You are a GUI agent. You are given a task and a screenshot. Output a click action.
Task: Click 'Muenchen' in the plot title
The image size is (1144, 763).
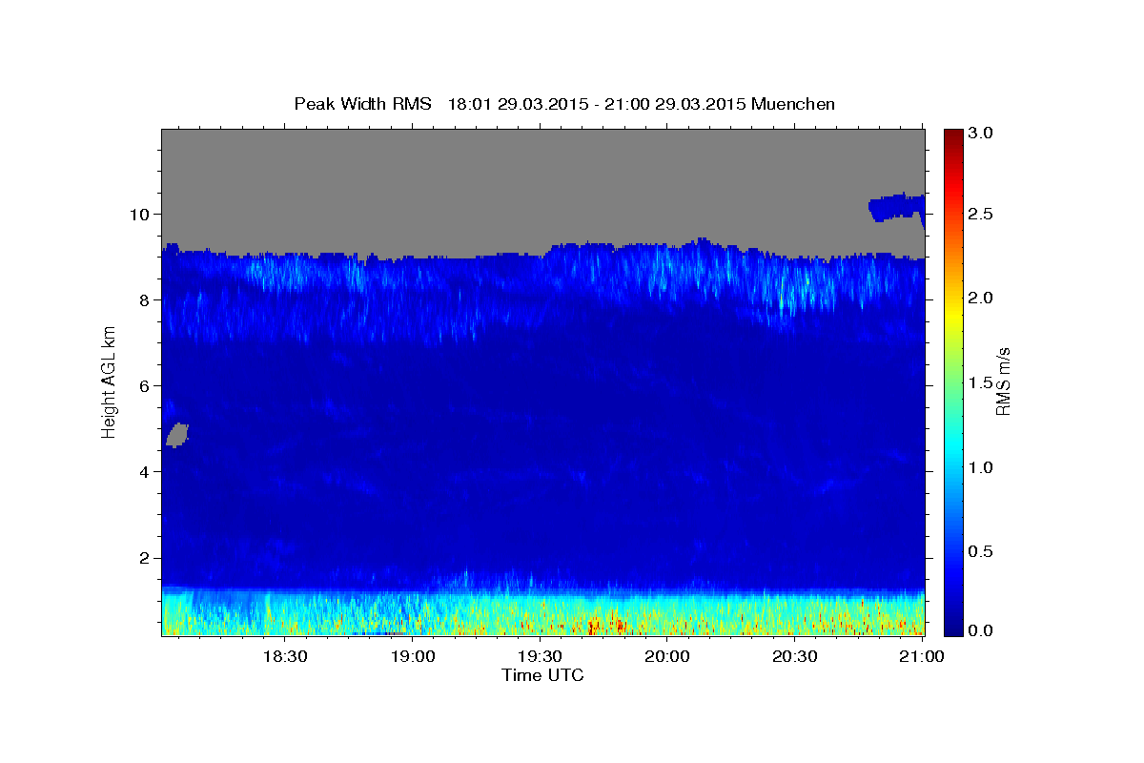pyautogui.click(x=793, y=104)
